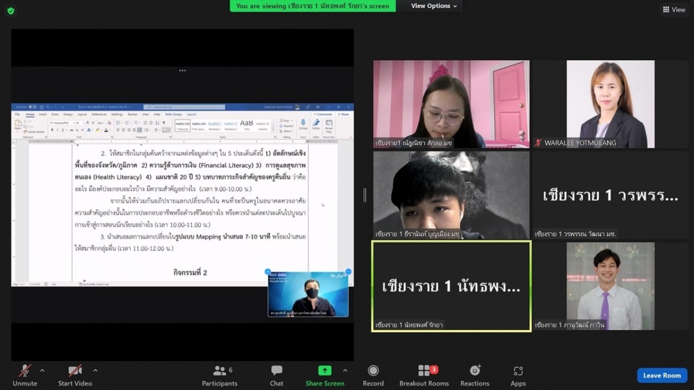Toggle Bold formatting in Word
This screenshot has width=694, height=390.
coord(52,131)
